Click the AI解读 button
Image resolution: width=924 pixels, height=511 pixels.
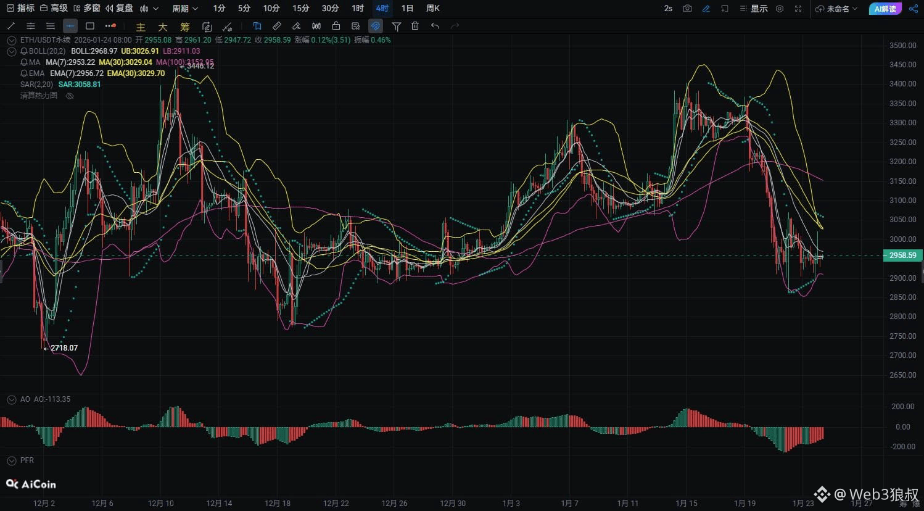885,9
